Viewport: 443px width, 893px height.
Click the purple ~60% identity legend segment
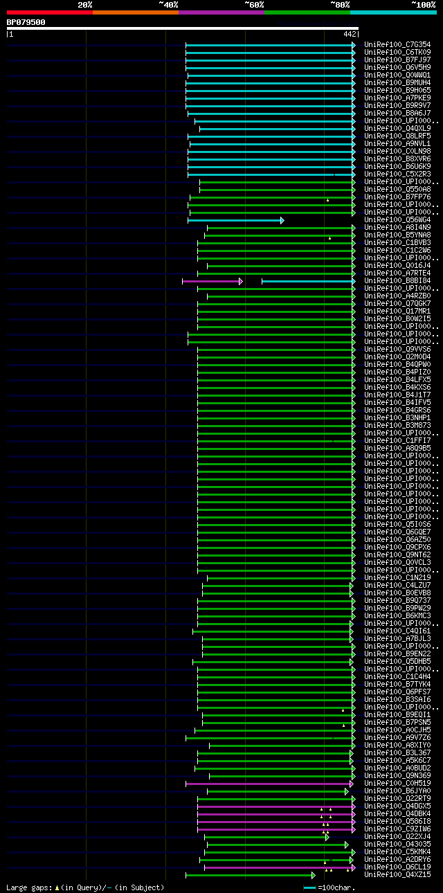point(221,12)
